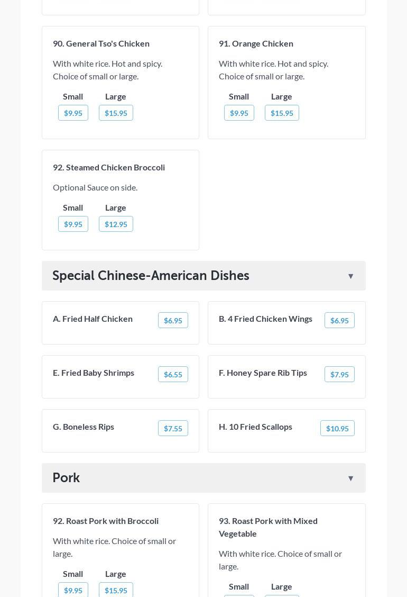Select small General Tso's Chicken $9.95
This screenshot has height=597, width=407.
pos(73,113)
